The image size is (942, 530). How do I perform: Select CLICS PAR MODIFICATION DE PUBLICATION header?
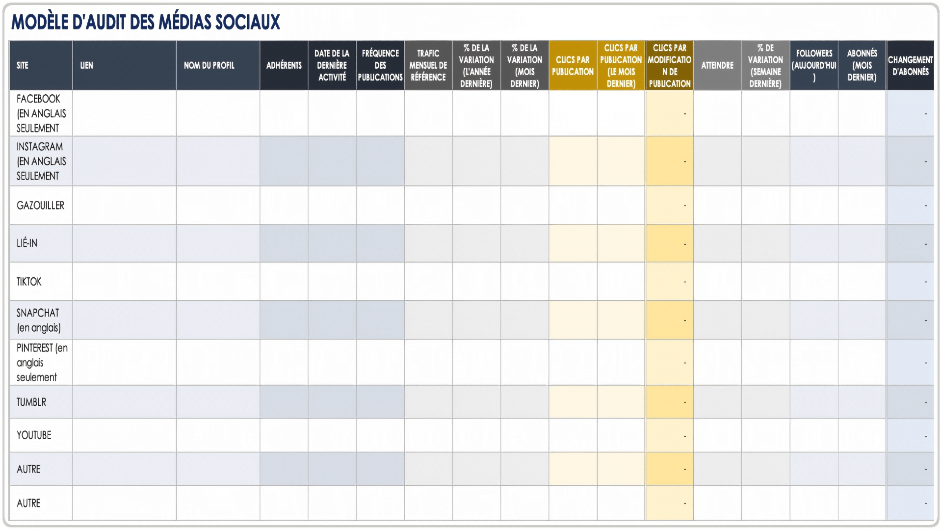(670, 65)
